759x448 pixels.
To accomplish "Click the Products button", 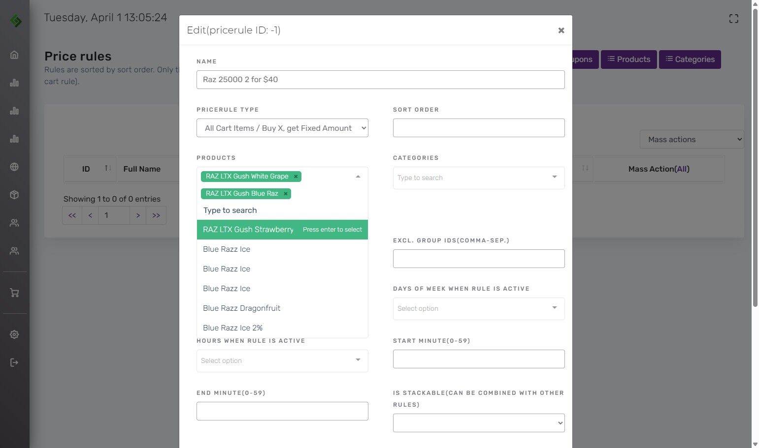I will [x=629, y=60].
